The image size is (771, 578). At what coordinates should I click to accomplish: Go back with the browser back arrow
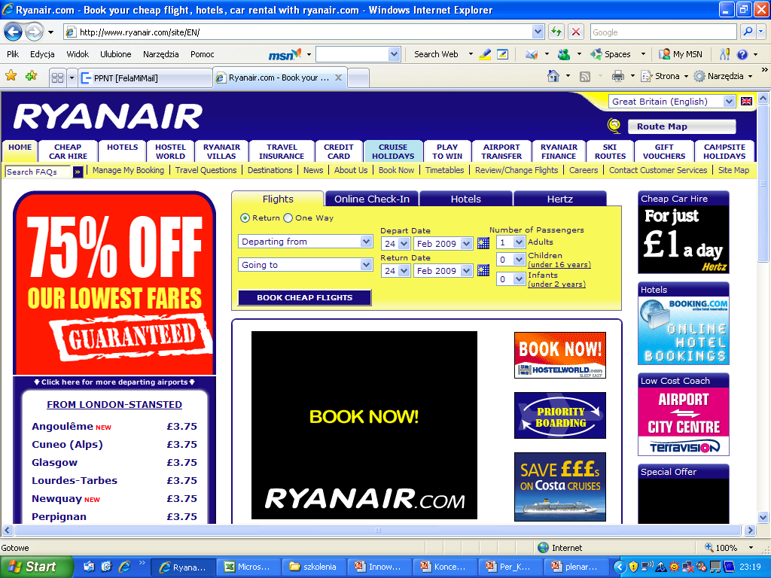[x=14, y=32]
